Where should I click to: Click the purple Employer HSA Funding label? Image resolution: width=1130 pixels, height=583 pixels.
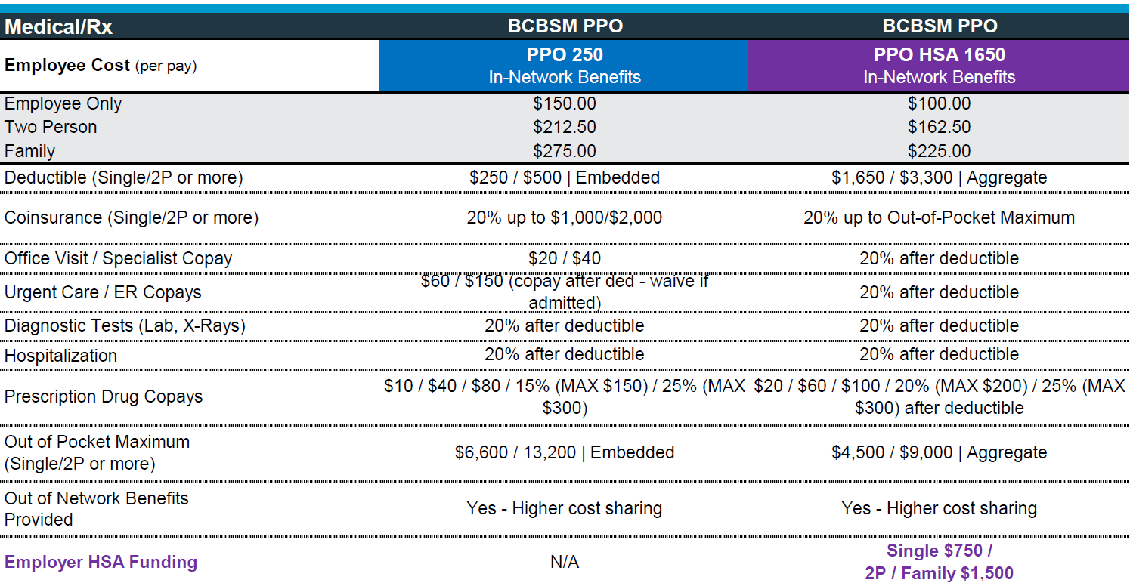(101, 562)
